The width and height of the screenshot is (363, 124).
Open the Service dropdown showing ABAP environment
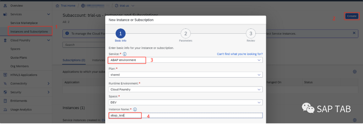[x=186, y=60]
